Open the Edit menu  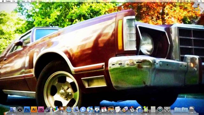point(18,1)
